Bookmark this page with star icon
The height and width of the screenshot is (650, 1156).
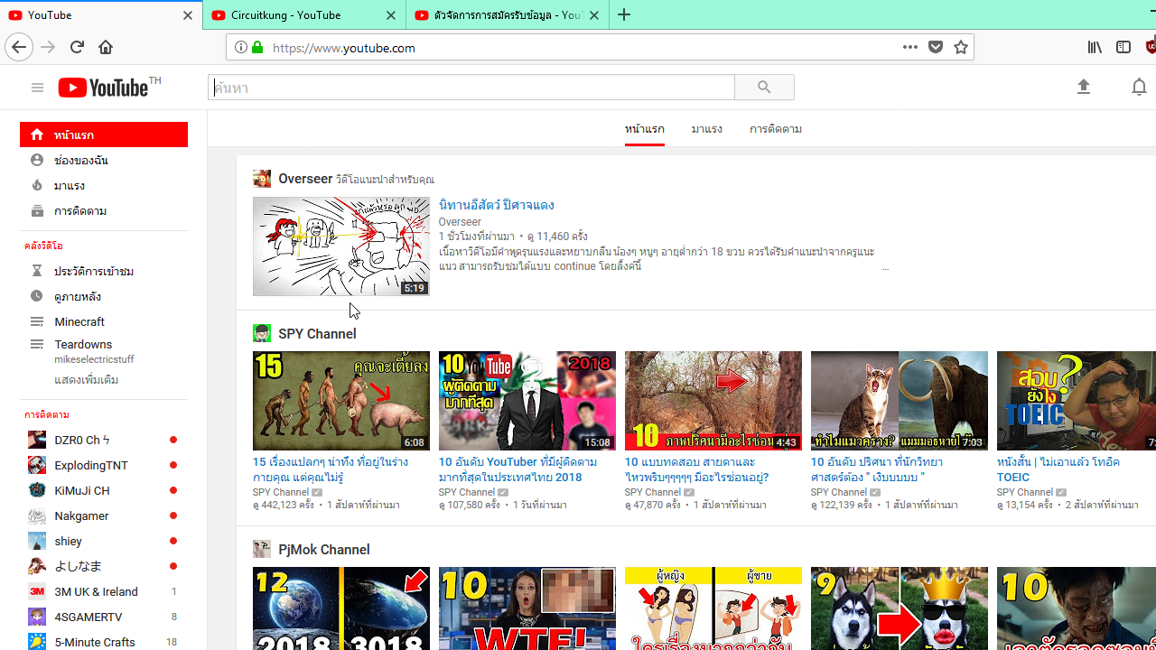[961, 47]
